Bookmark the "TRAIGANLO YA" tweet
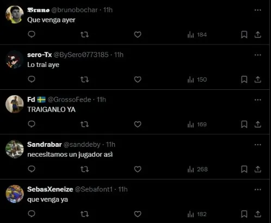This screenshot has width=271, height=223. pyautogui.click(x=244, y=125)
